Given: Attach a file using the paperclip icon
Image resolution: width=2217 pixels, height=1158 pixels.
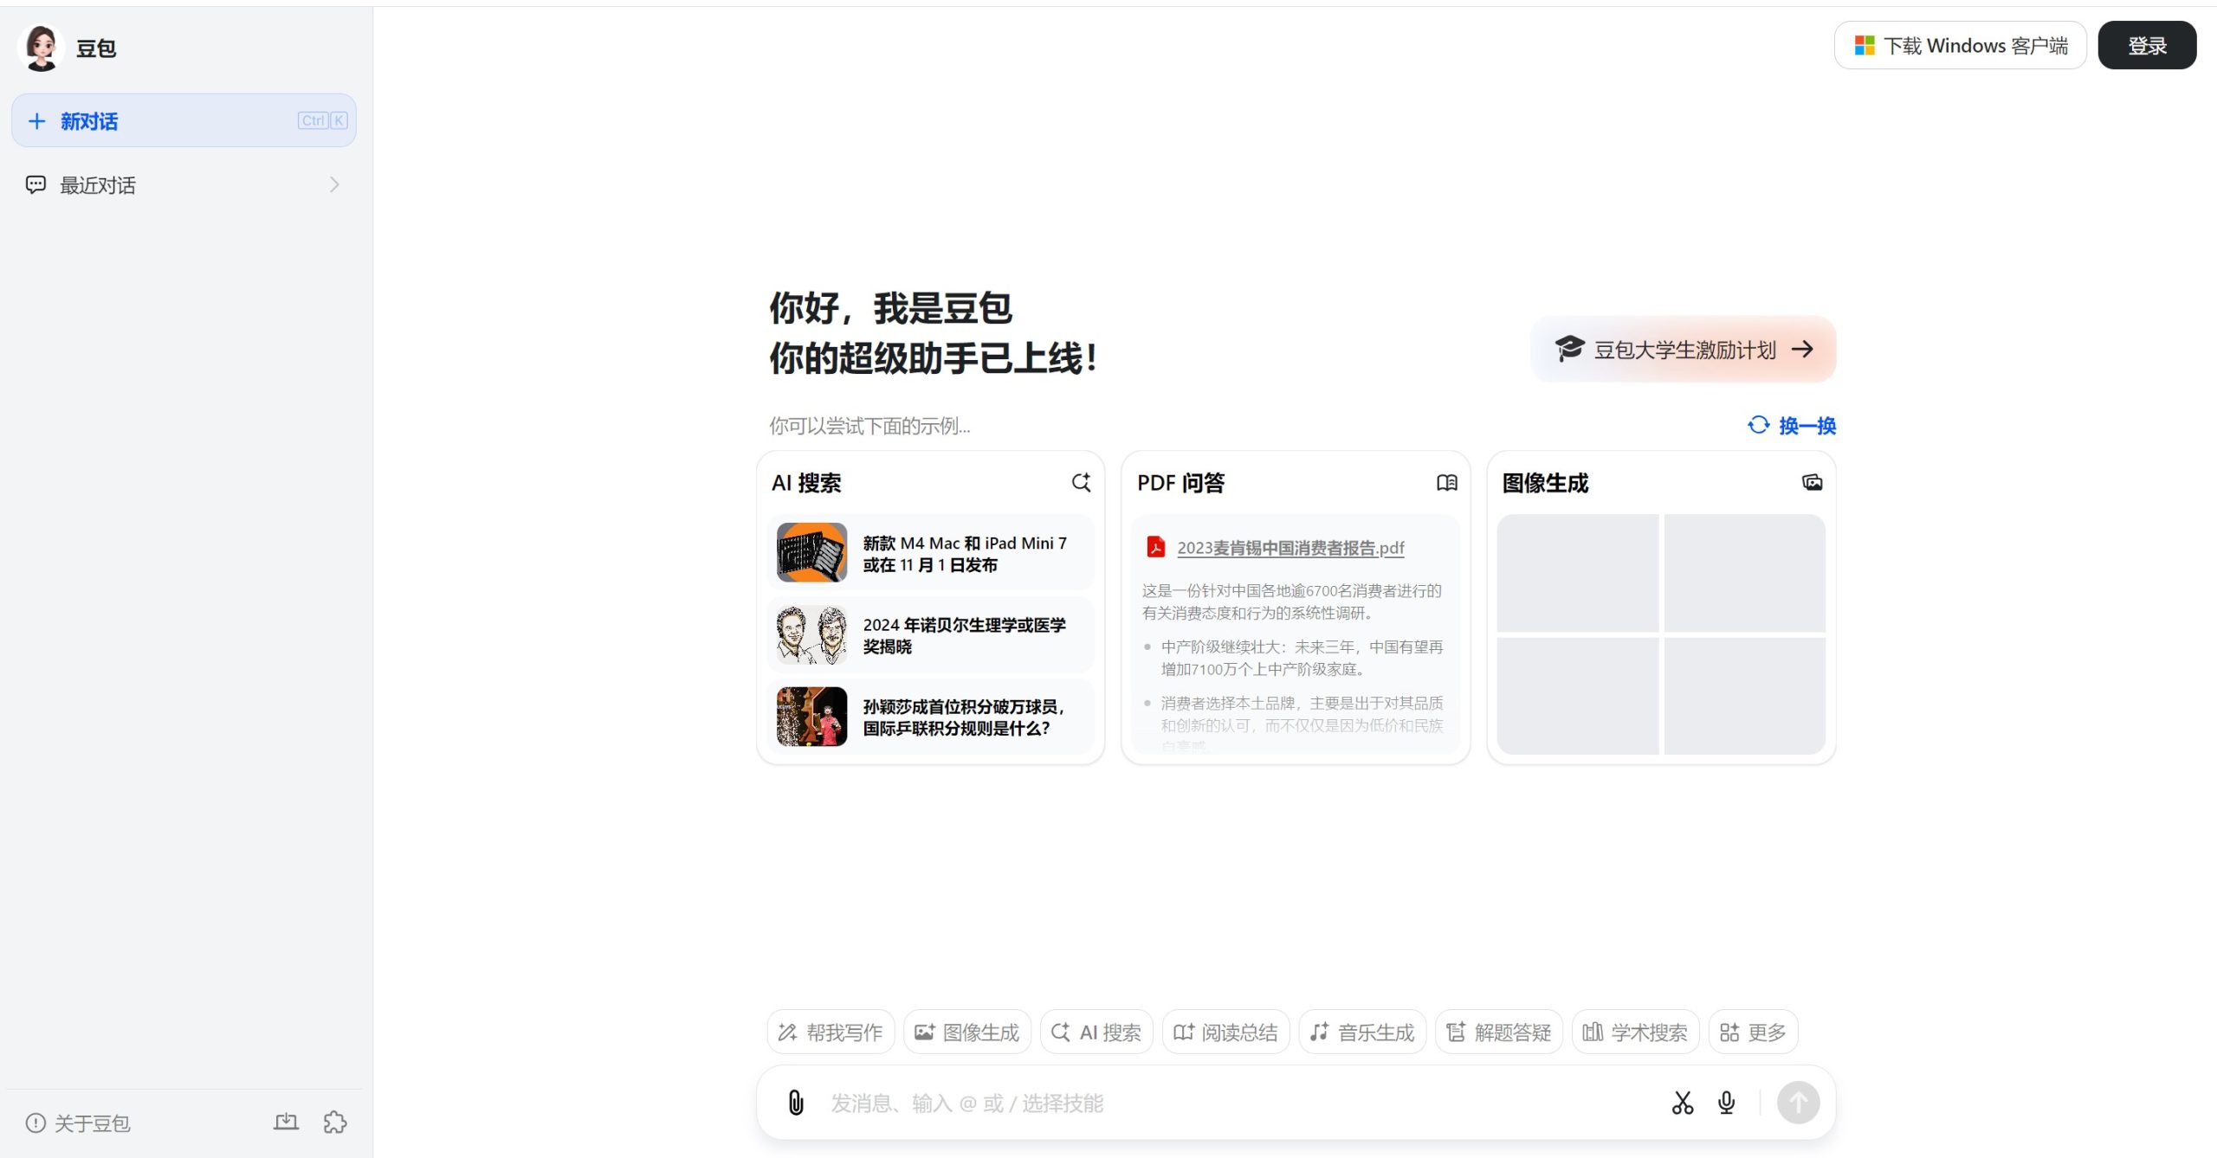Looking at the screenshot, I should pos(794,1103).
